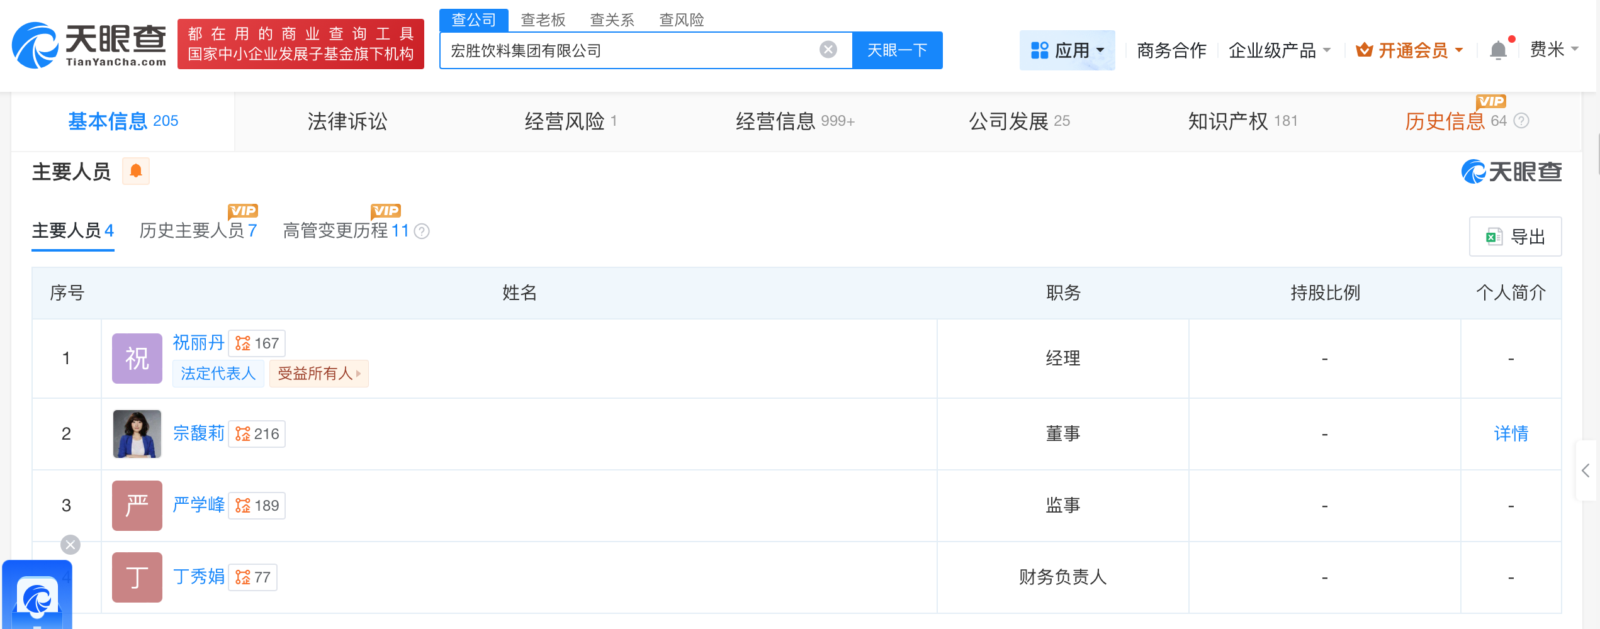Click the VIP badge above 历史信息
1600x629 pixels.
(1490, 102)
